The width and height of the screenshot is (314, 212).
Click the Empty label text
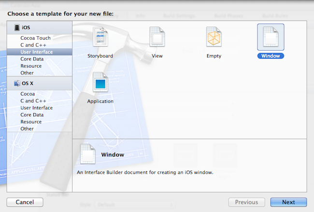[214, 56]
